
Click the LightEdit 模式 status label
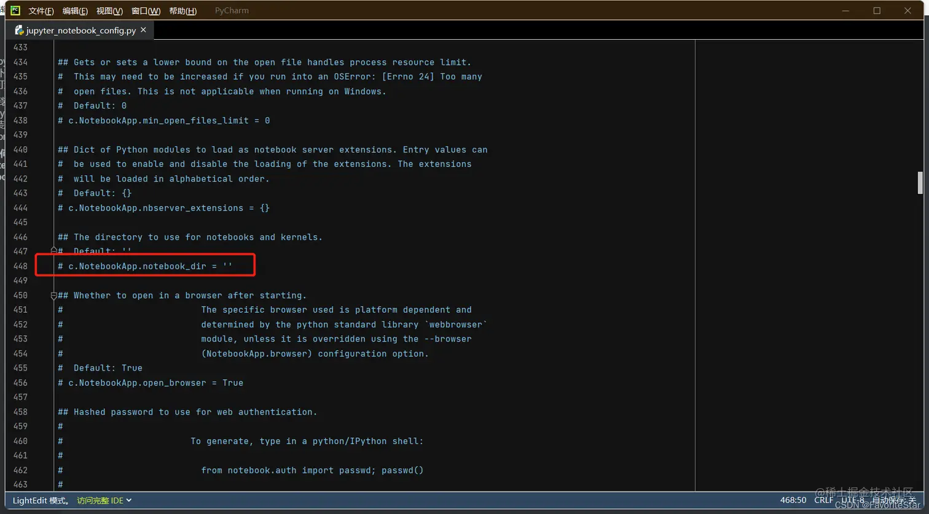[x=41, y=501]
